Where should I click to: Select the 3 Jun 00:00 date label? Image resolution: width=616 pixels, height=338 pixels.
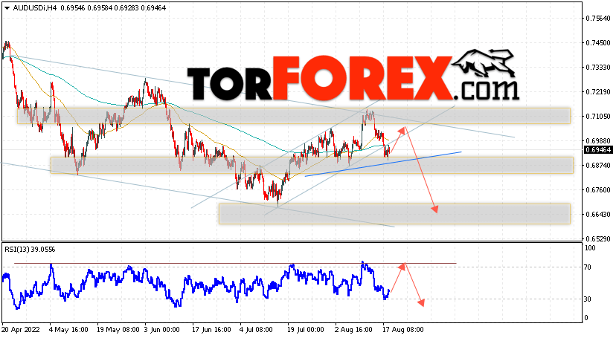coord(161,330)
